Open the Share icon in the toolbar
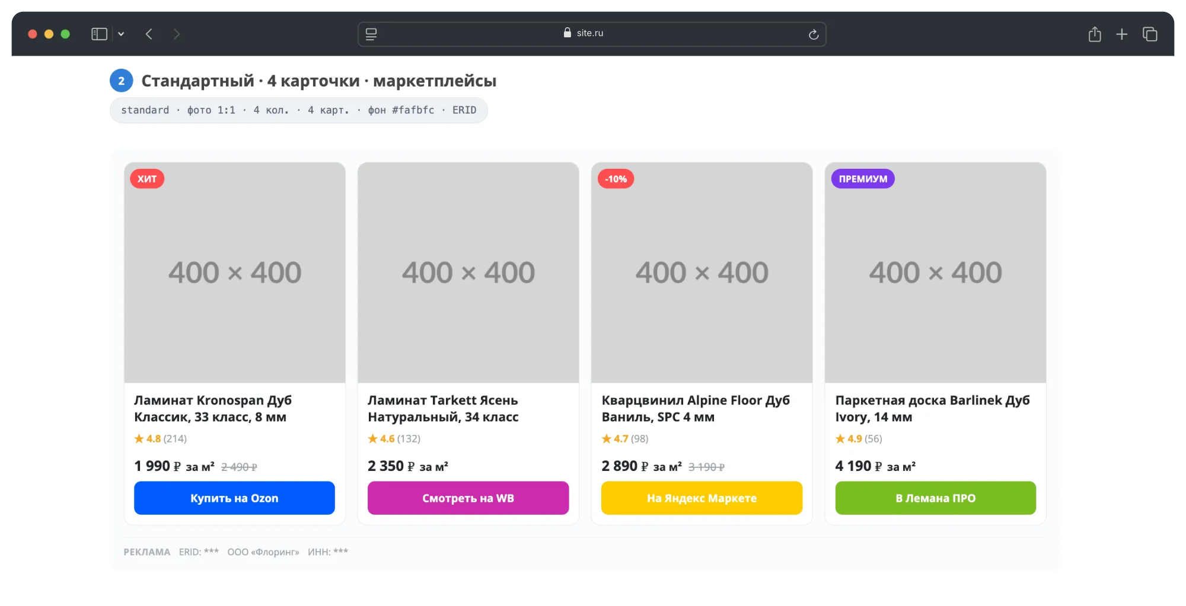Viewport: 1186px width, 606px height. click(1095, 34)
